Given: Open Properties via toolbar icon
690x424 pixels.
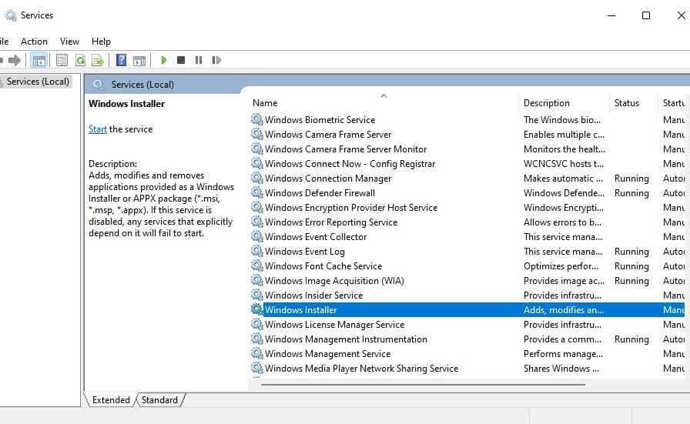Looking at the screenshot, I should coord(62,60).
